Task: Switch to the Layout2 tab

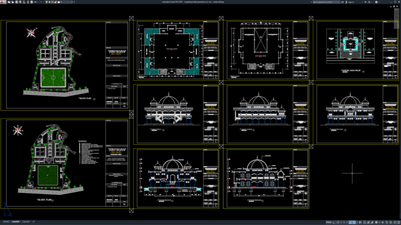Action: (x=26, y=222)
